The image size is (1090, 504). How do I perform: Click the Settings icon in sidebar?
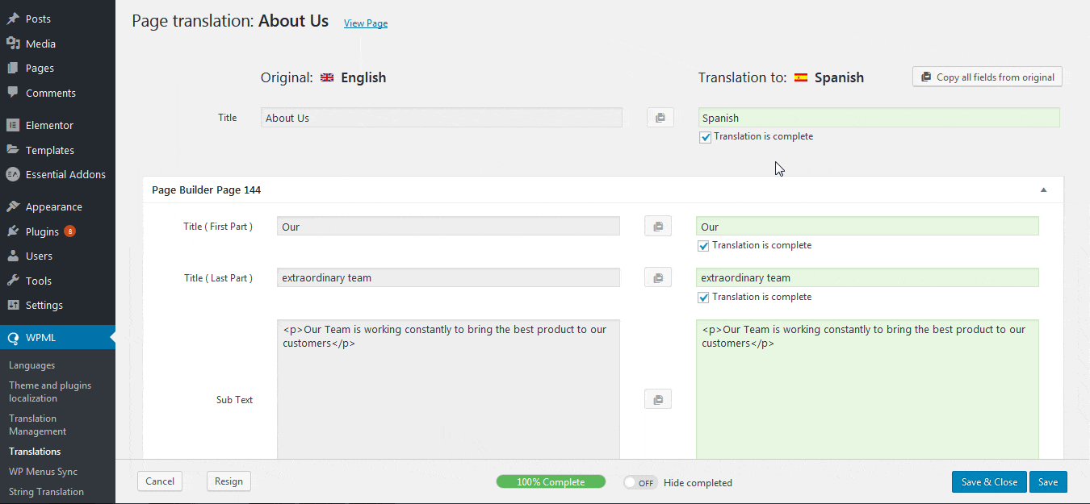(x=13, y=305)
